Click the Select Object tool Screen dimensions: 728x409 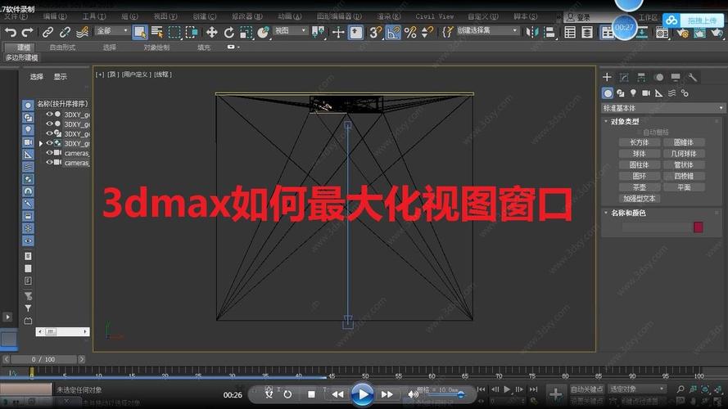139,32
